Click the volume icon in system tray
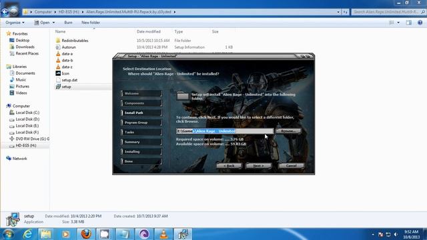This screenshot has height=240, width=427. pos(396,234)
